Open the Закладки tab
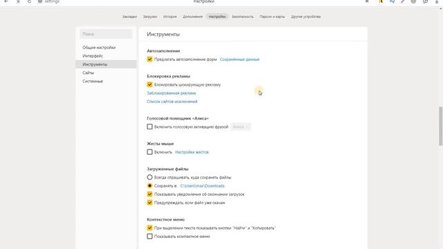The width and height of the screenshot is (443, 249). (x=129, y=17)
